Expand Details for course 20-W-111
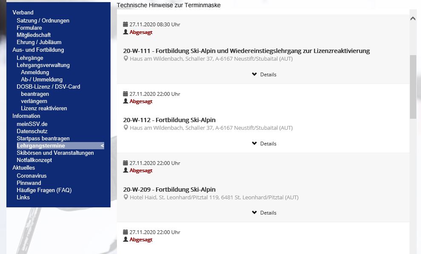The width and height of the screenshot is (421, 254). [x=264, y=75]
